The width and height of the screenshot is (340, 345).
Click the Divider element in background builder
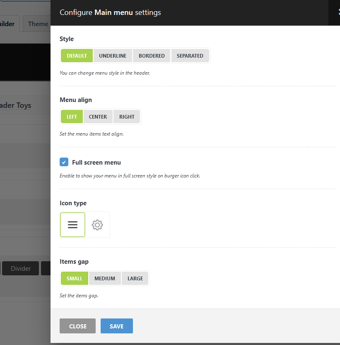pos(21,268)
